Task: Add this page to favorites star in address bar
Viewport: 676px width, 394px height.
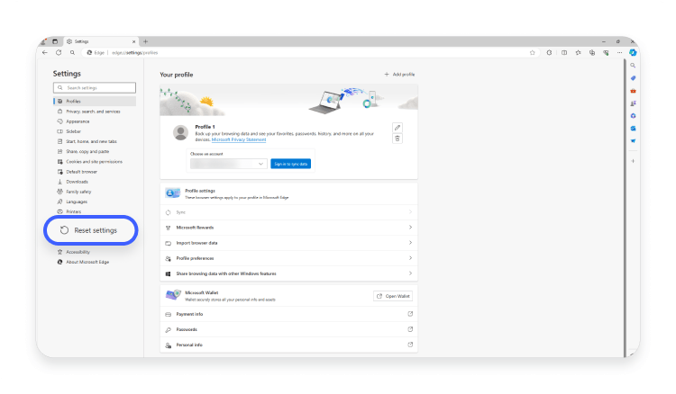Action: pos(533,52)
